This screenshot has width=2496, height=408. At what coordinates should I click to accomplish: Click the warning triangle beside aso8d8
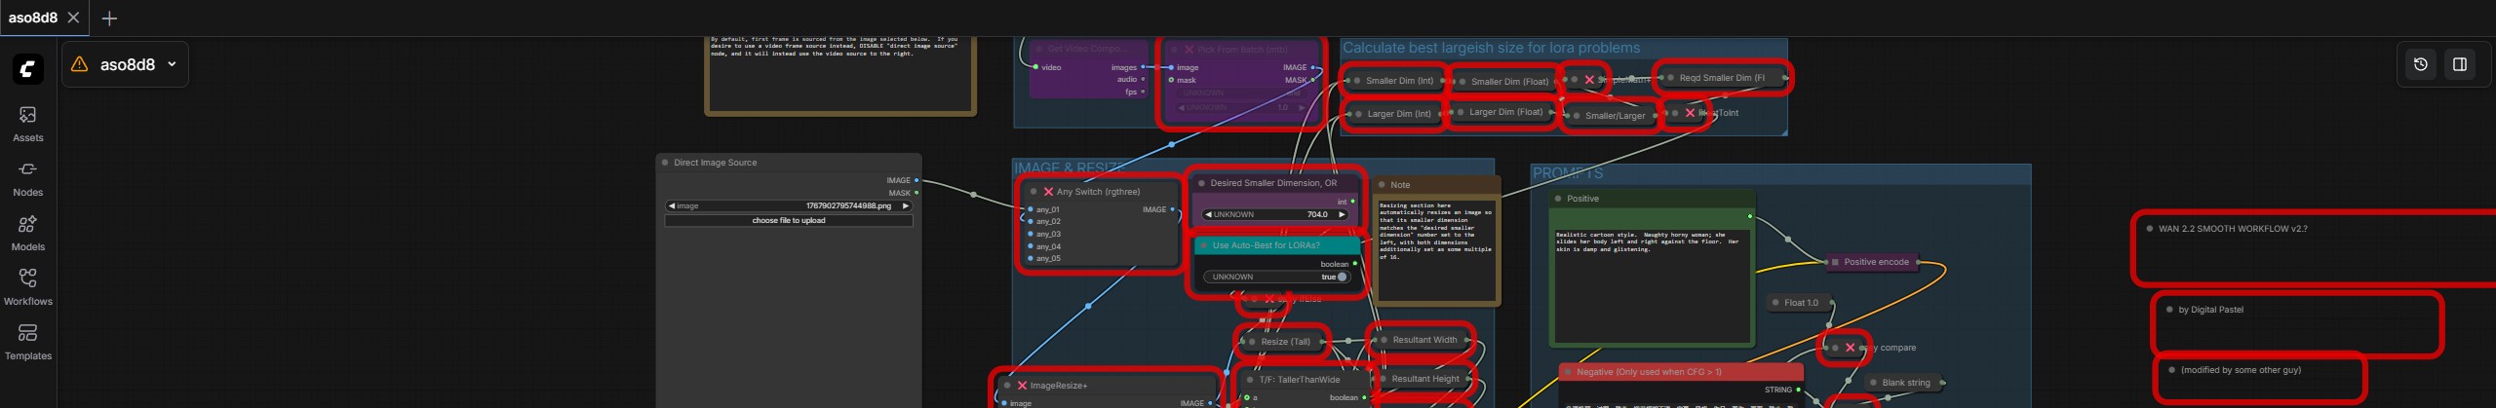coord(80,64)
